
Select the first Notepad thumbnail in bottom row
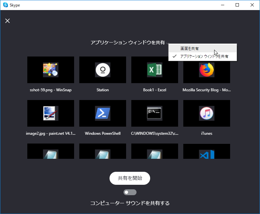[50, 152]
